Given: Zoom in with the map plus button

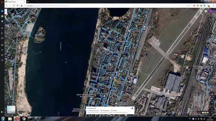Looking at the screenshot, I should [x=212, y=106].
